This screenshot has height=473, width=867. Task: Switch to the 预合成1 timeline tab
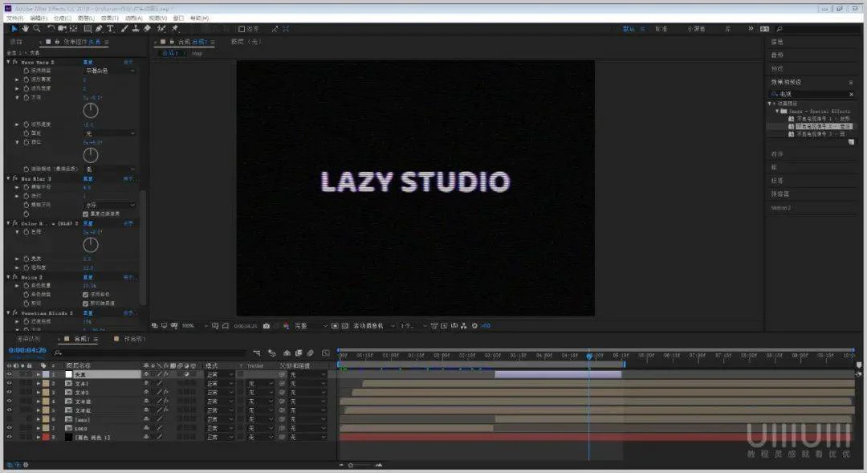tap(134, 339)
